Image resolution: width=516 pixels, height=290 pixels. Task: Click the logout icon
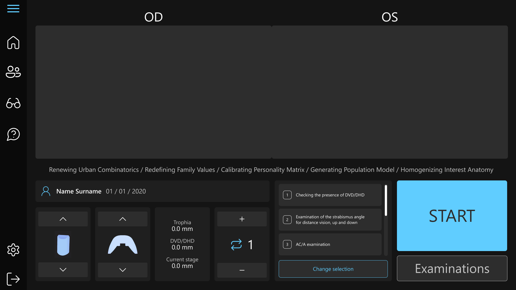coord(13,279)
